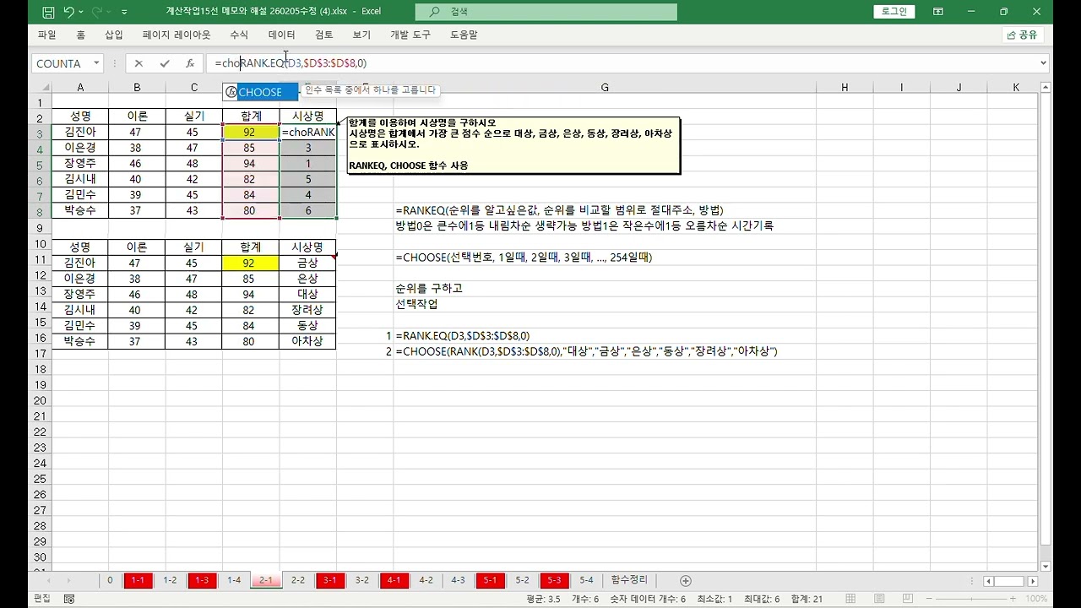Switch to sheet tab 1-4
This screenshot has width=1081, height=608.
coord(234,581)
